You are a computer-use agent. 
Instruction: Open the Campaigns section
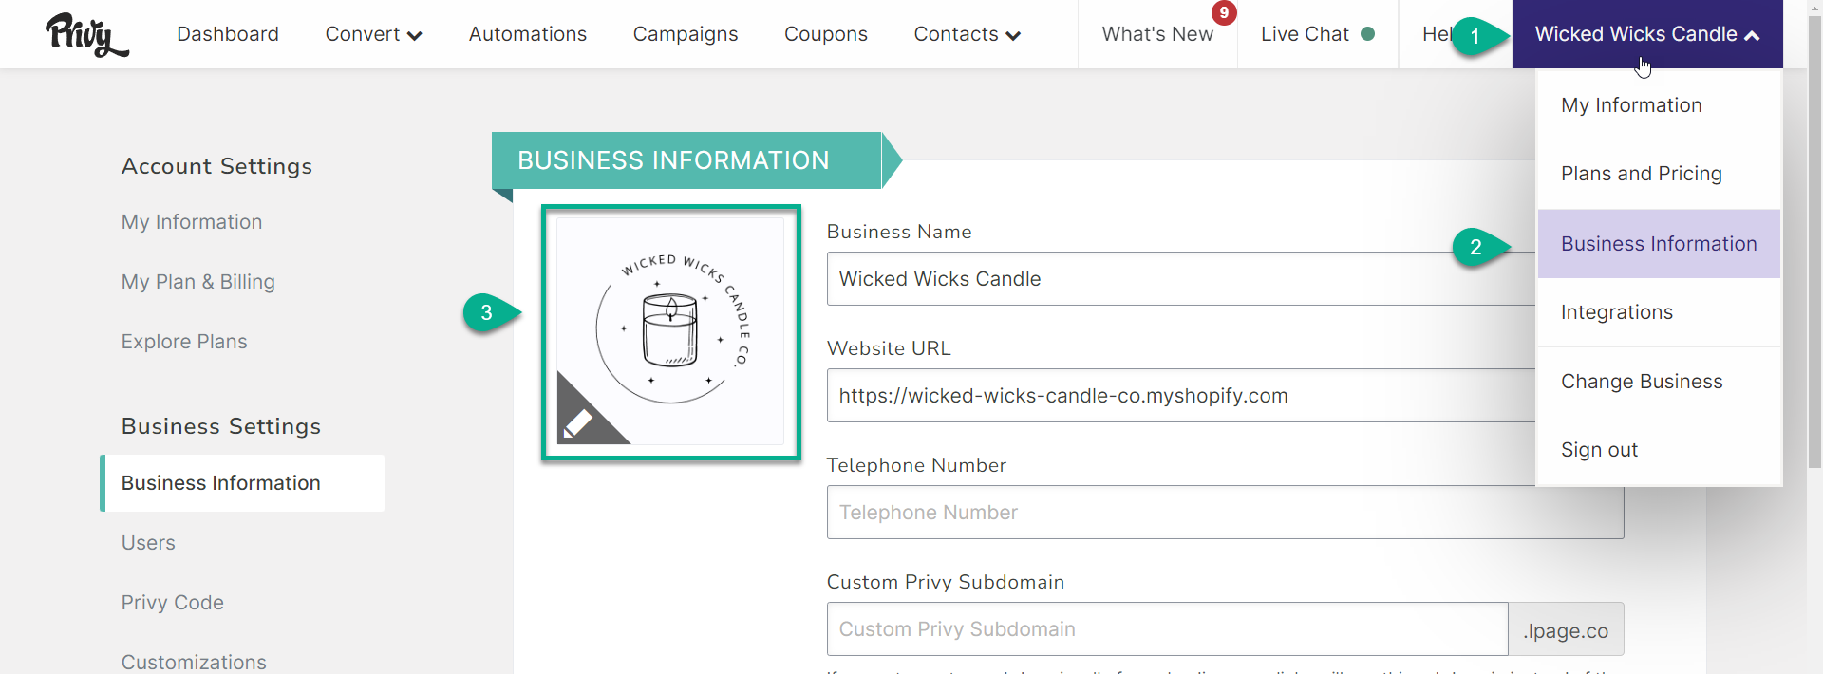point(686,34)
